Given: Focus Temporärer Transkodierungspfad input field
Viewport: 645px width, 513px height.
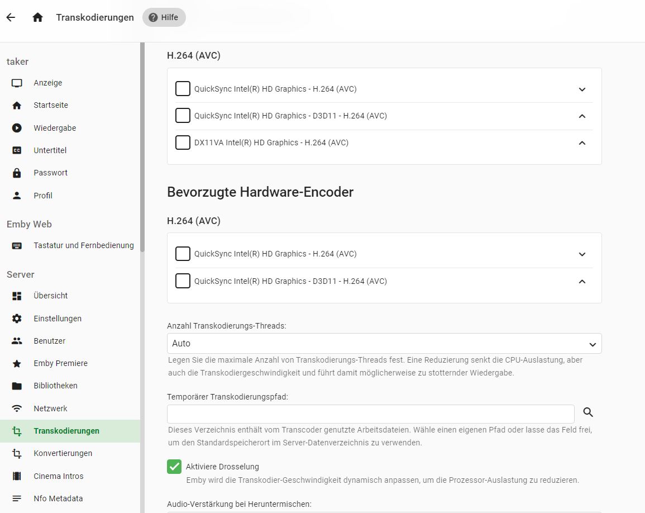Looking at the screenshot, I should [371, 414].
